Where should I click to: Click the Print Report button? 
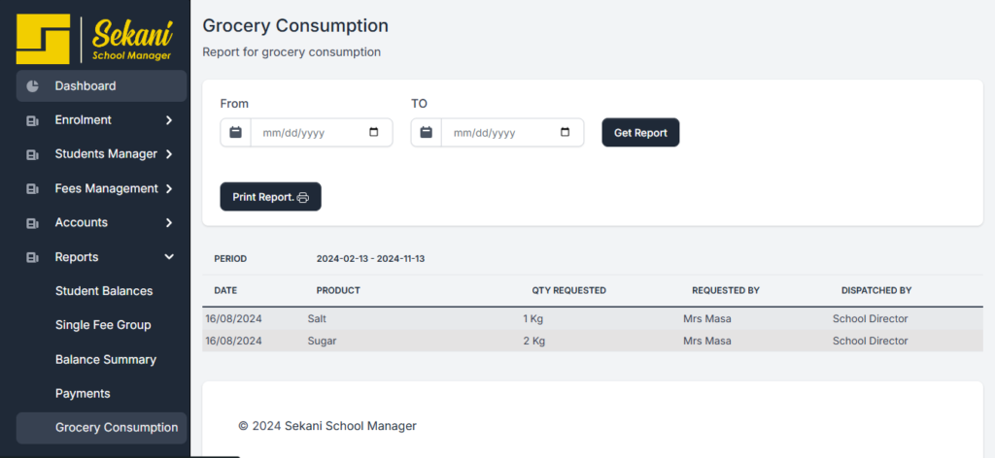(270, 197)
